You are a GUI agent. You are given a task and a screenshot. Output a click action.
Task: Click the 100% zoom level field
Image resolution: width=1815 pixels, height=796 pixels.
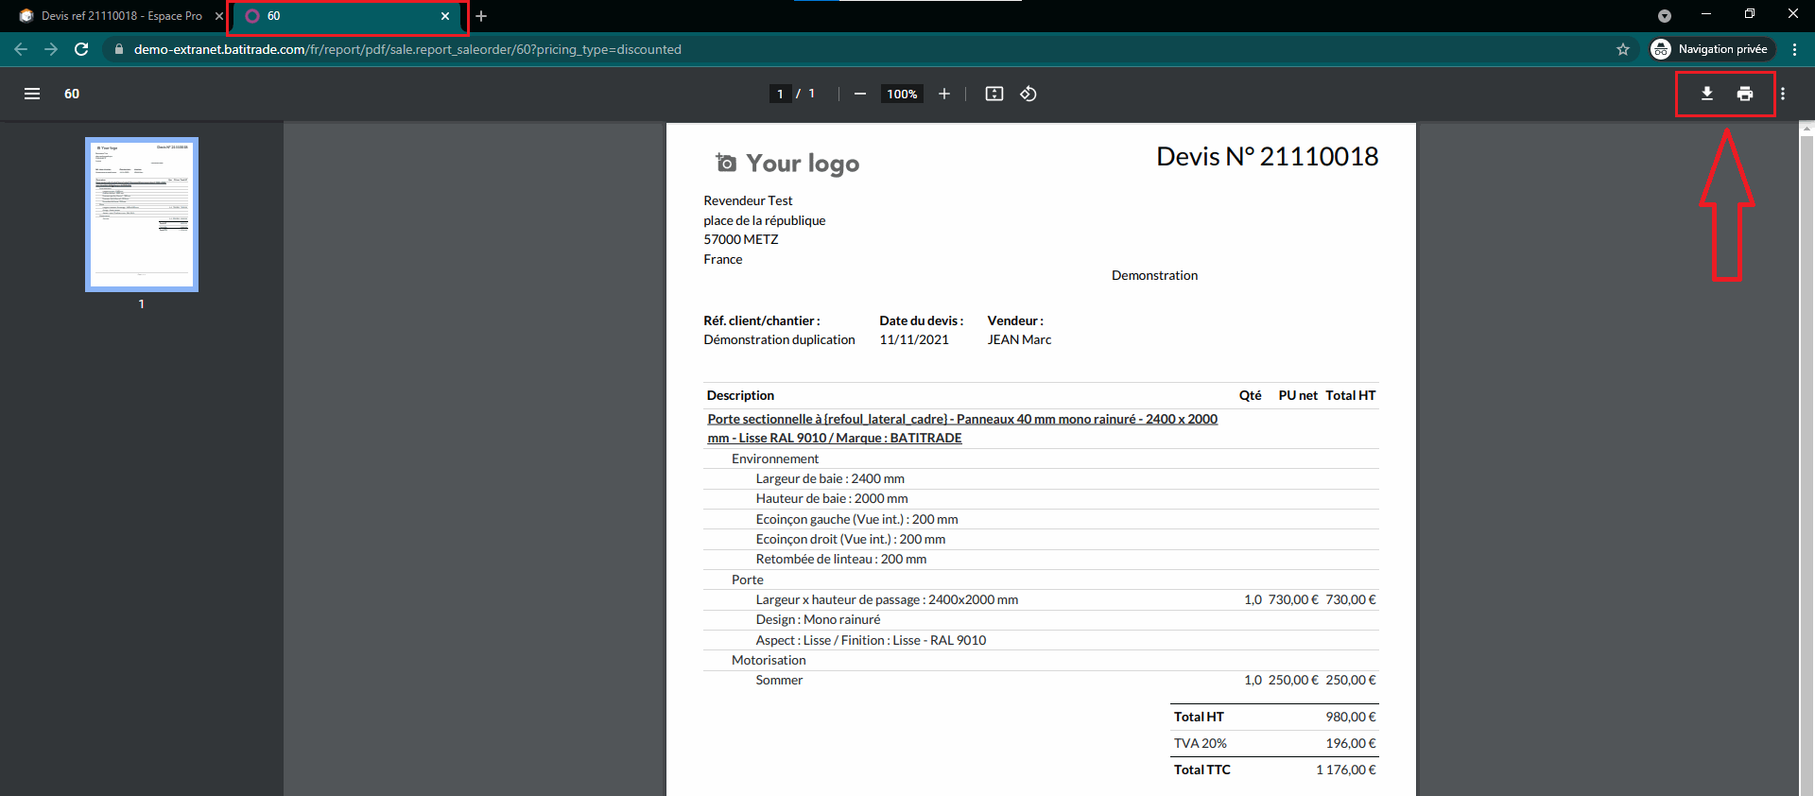pos(902,94)
